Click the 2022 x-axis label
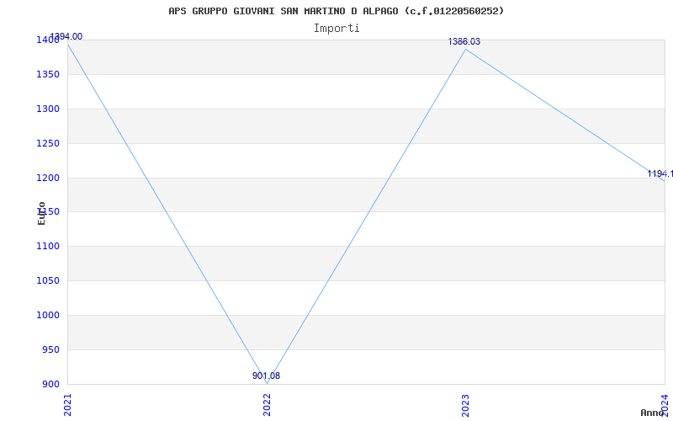 pyautogui.click(x=267, y=405)
